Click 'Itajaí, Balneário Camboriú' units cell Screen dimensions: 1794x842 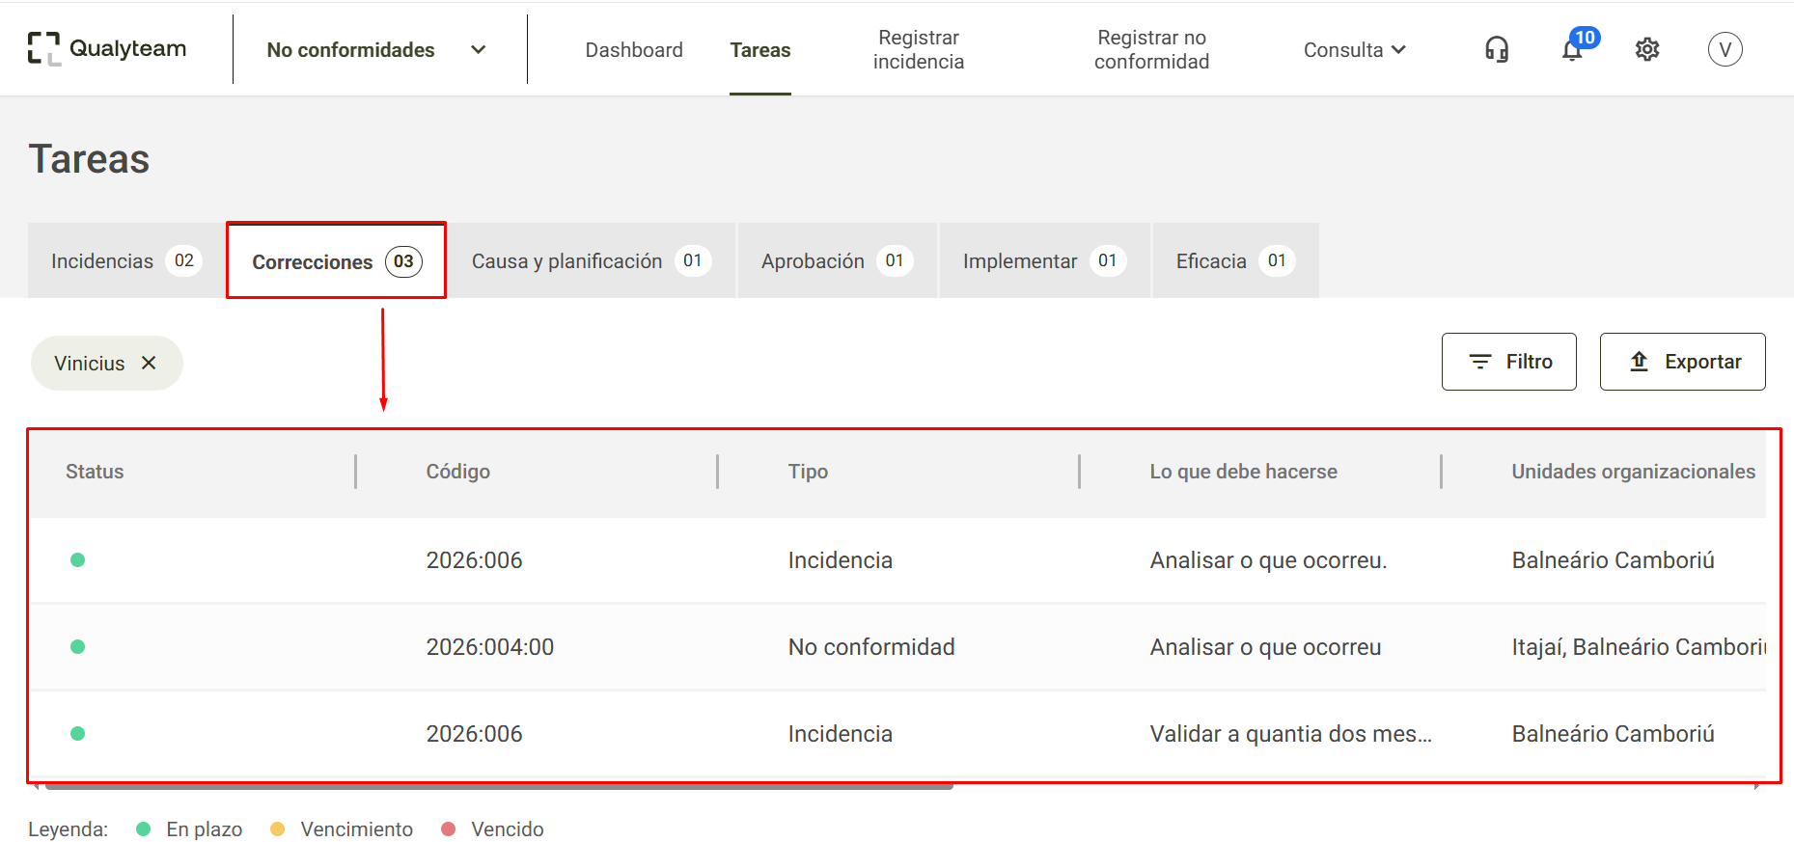1639,647
